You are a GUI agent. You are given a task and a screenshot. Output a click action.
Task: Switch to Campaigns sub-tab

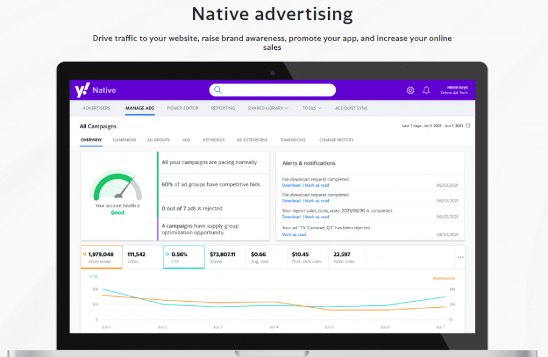(x=125, y=140)
